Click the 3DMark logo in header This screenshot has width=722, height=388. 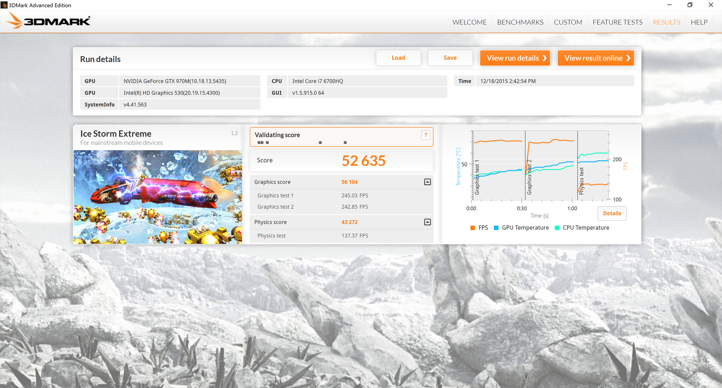click(49, 21)
